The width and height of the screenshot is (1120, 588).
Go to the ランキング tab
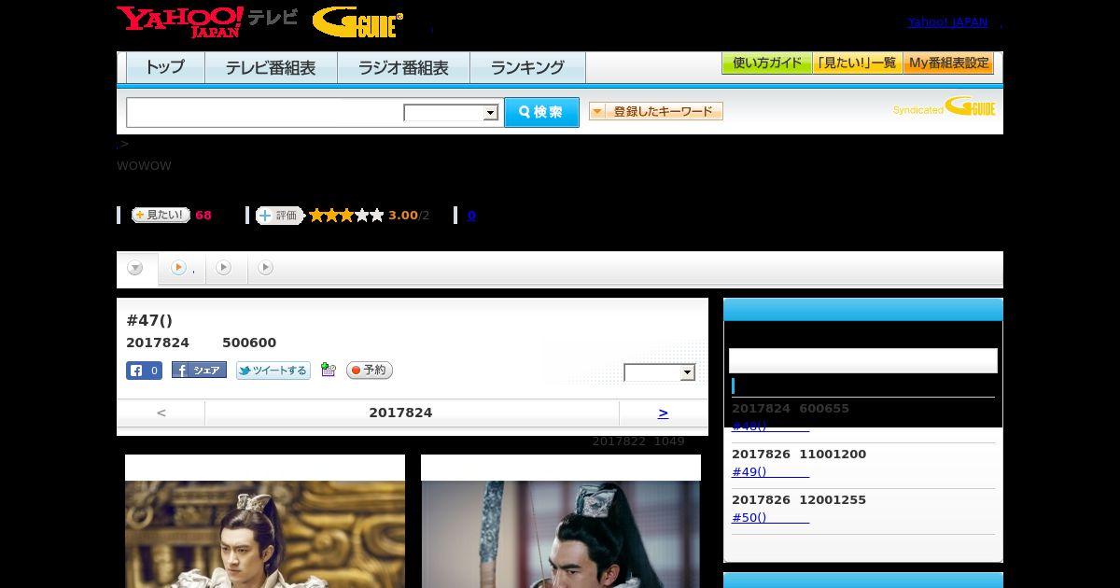tap(527, 67)
